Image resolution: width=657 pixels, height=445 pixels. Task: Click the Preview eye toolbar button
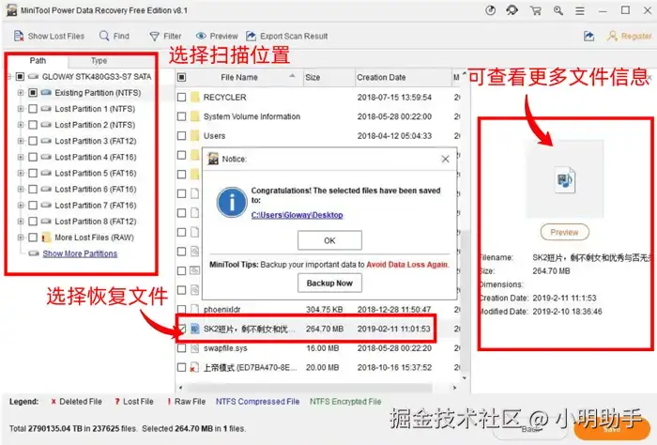pos(217,36)
